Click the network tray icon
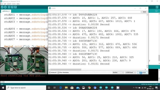 coord(142,88)
